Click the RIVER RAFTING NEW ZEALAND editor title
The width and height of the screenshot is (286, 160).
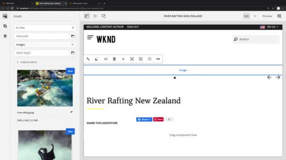click(183, 16)
